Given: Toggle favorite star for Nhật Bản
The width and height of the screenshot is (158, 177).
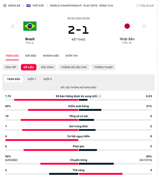Looking at the screenshot, I should click(x=144, y=26).
